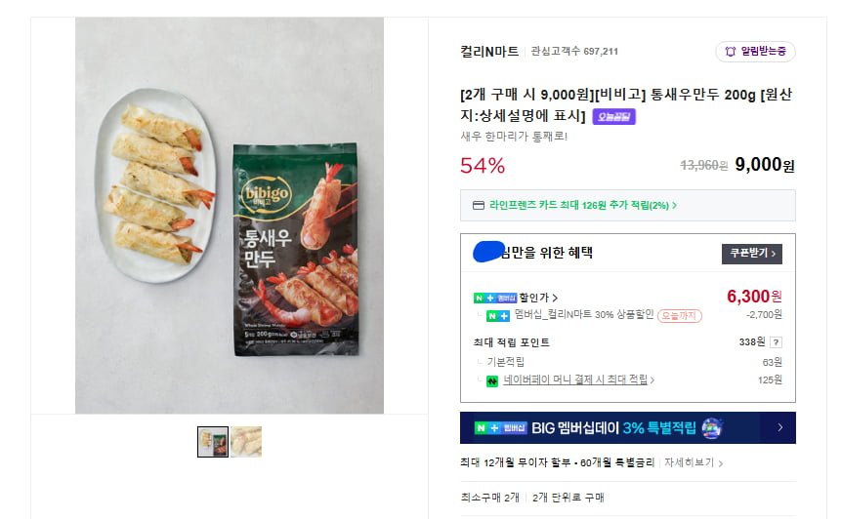Click the globe icon on the 멤버십데이 banner

pyautogui.click(x=712, y=427)
